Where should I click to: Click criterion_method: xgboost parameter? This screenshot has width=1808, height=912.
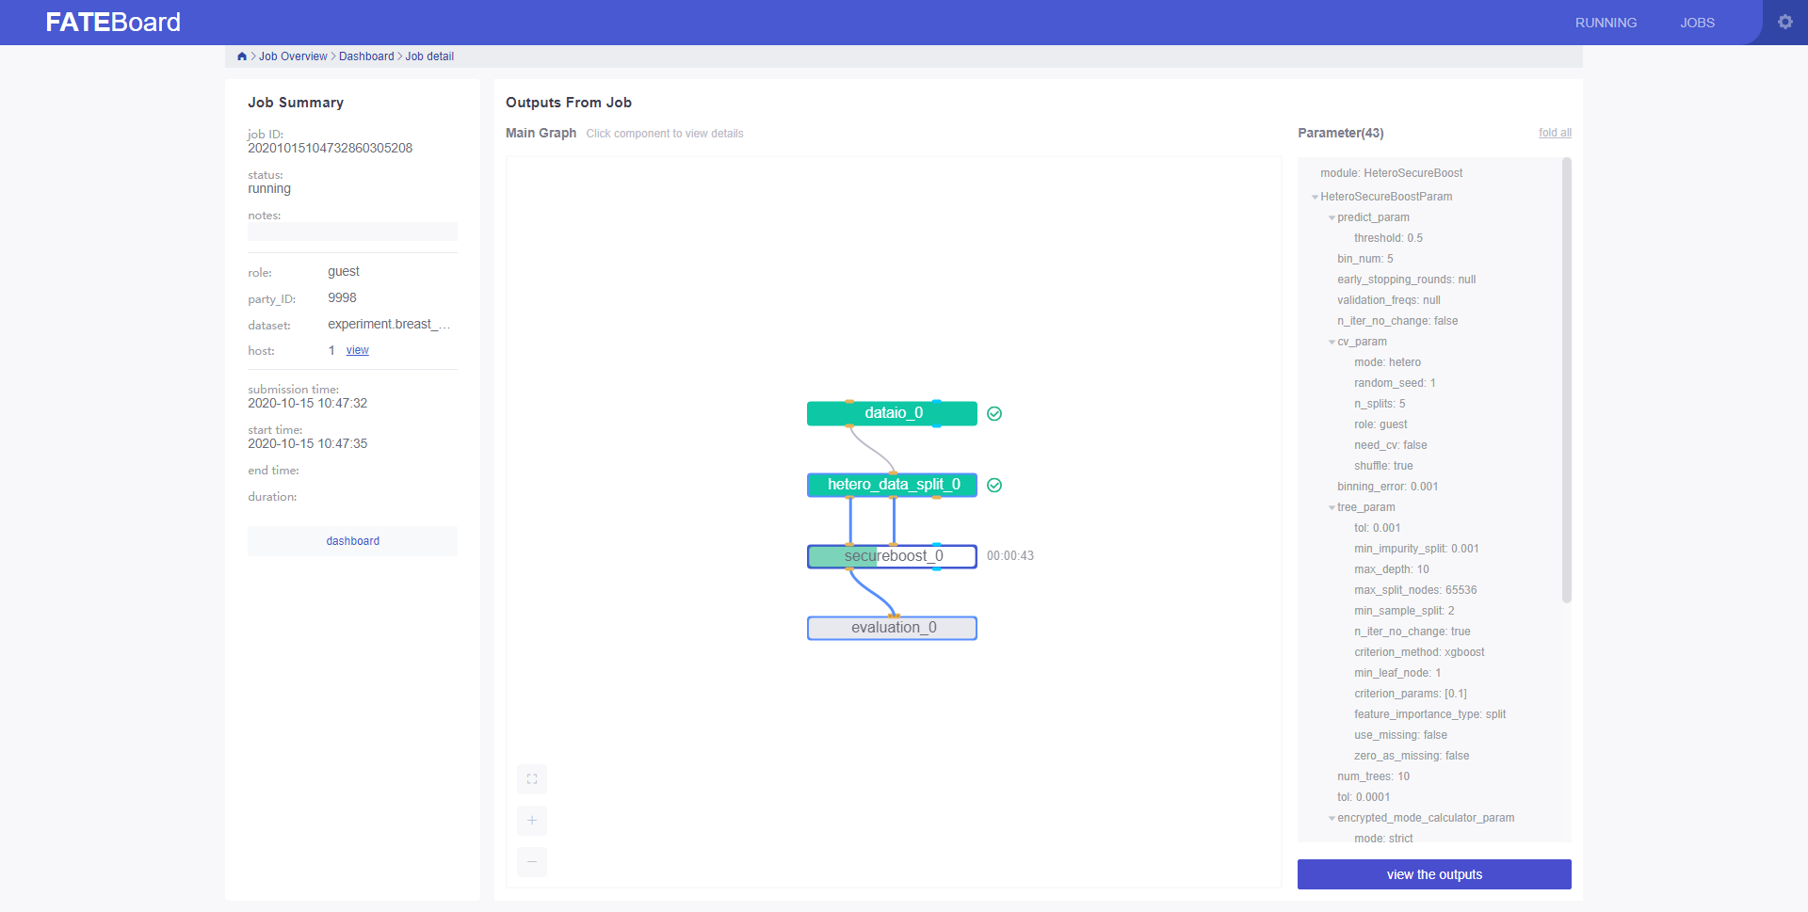[x=1419, y=652]
